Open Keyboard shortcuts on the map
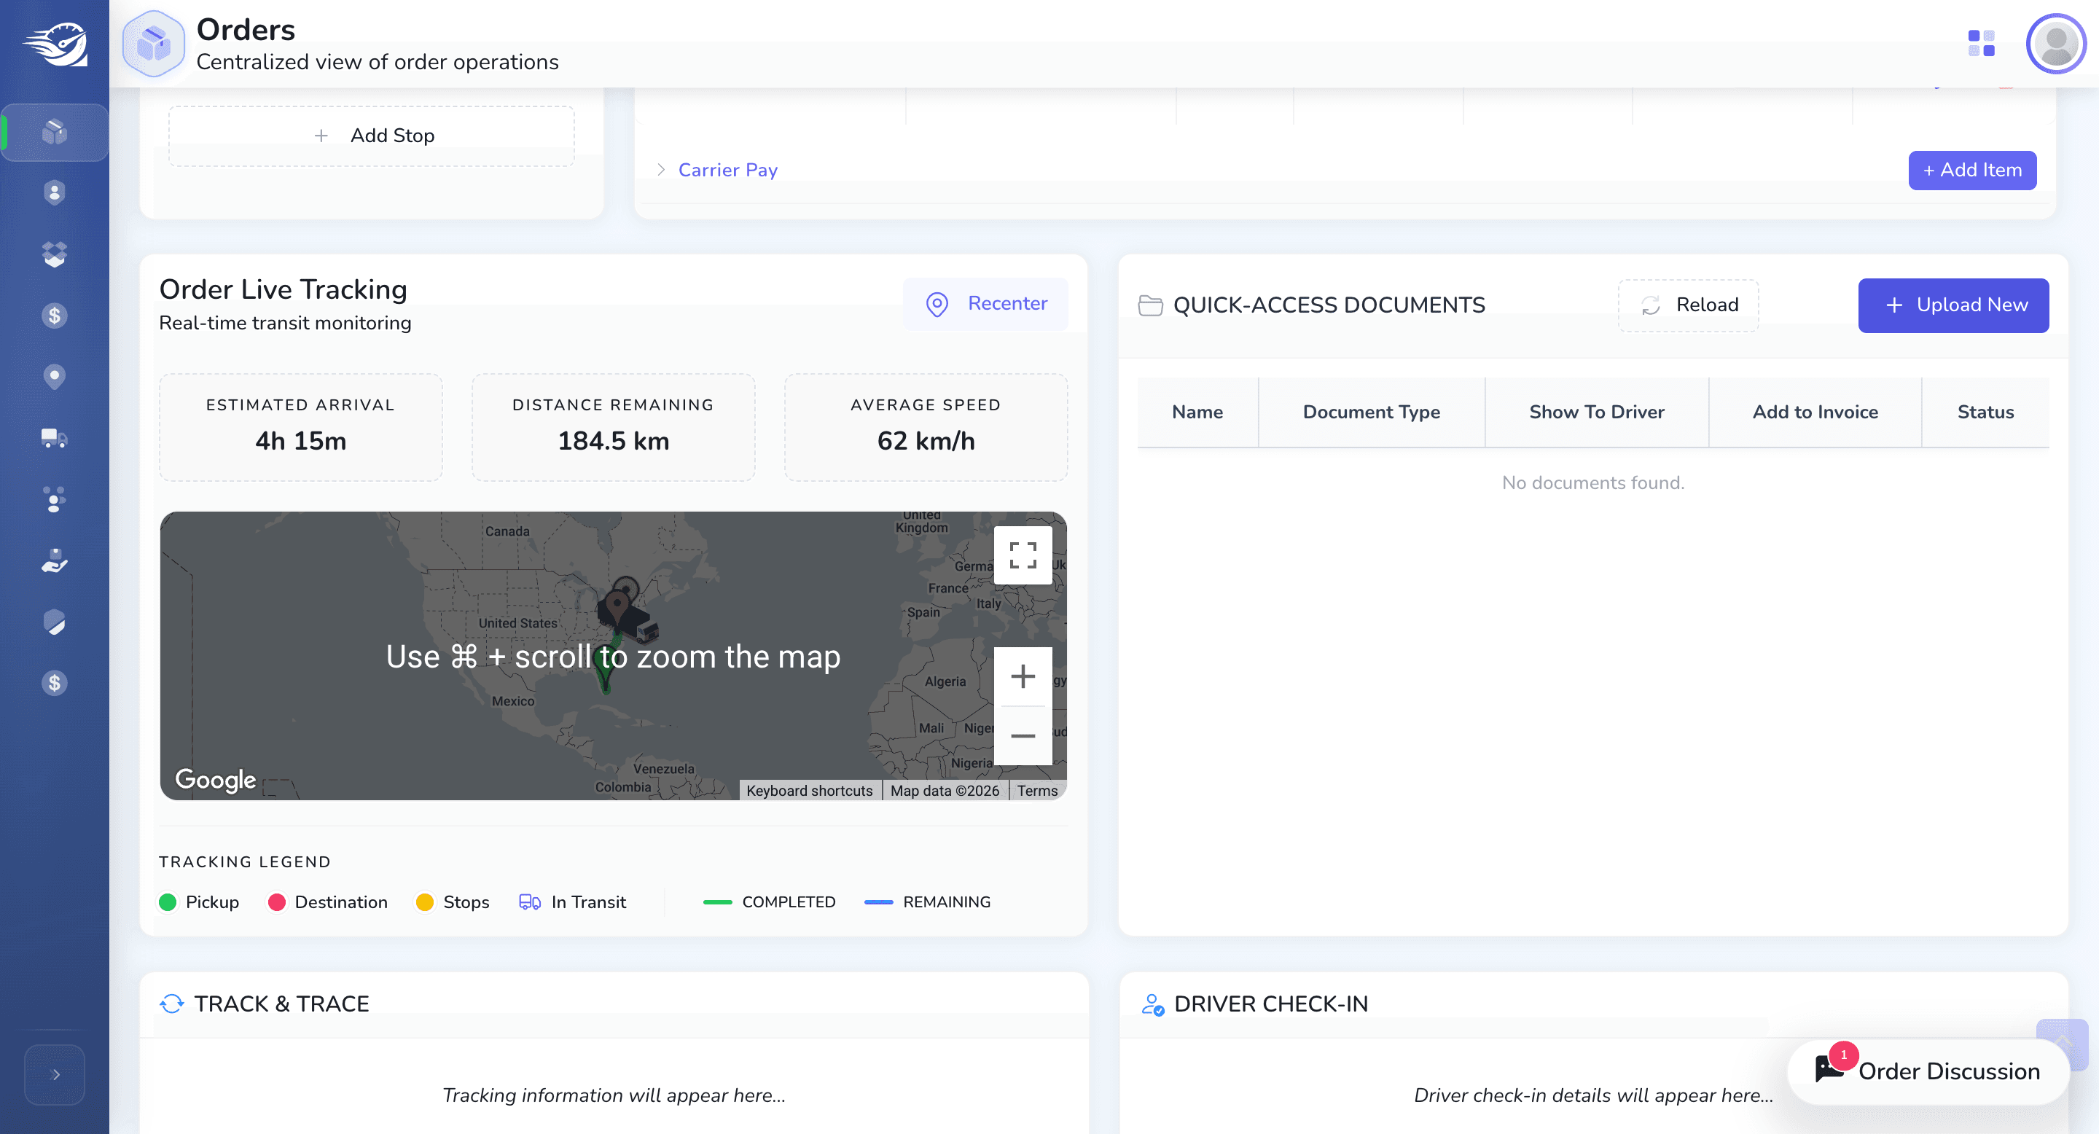Viewport: 2099px width, 1134px height. [x=809, y=790]
